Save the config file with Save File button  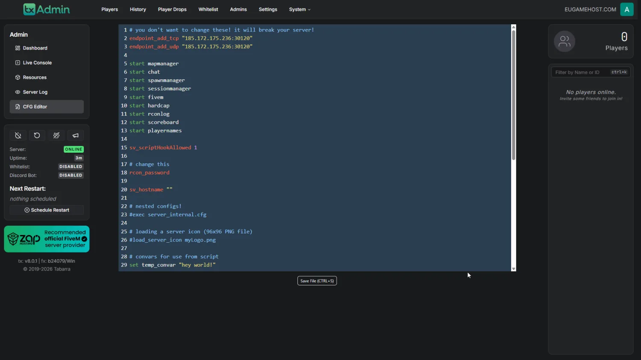[317, 281]
